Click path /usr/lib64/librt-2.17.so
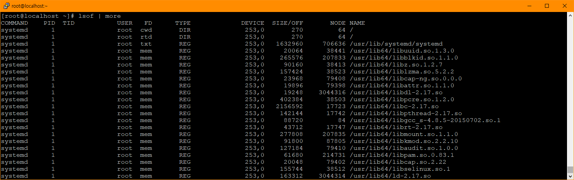574x180 pixels. pyautogui.click(x=396, y=127)
